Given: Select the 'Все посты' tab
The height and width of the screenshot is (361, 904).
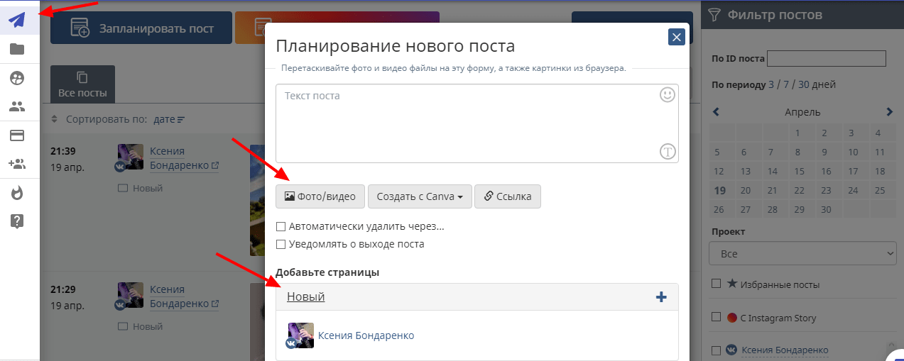Looking at the screenshot, I should click(x=82, y=84).
